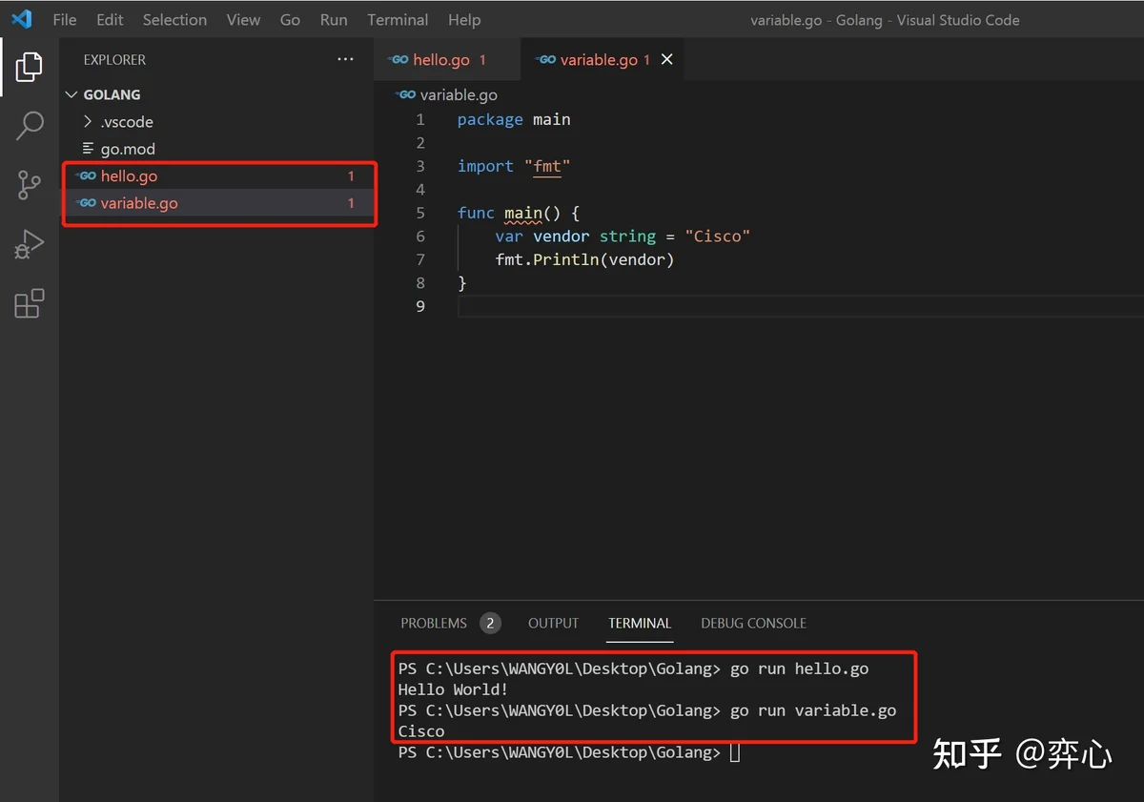Click the variable.go breadcrumb item
The width and height of the screenshot is (1144, 802).
click(x=459, y=94)
